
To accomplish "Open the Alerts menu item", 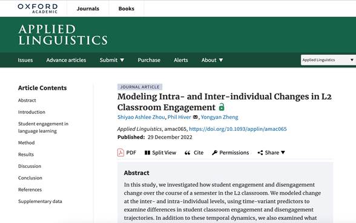I will 180,60.
